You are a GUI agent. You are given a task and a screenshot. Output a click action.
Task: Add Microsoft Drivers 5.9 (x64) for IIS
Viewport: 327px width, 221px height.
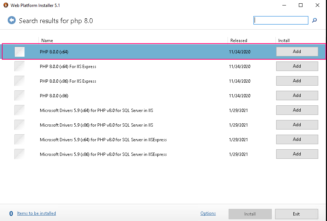pyautogui.click(x=297, y=110)
